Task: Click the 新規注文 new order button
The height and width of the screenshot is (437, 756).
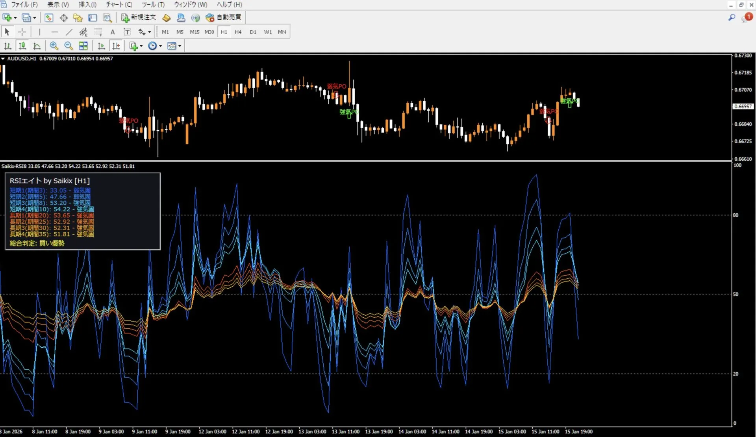Action: coord(139,17)
